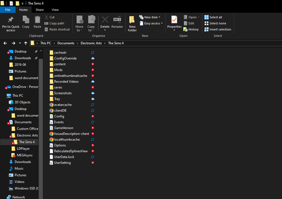Click Electronic Arts in address bar breadcrumb
The width and height of the screenshot is (282, 199).
pyautogui.click(x=91, y=43)
